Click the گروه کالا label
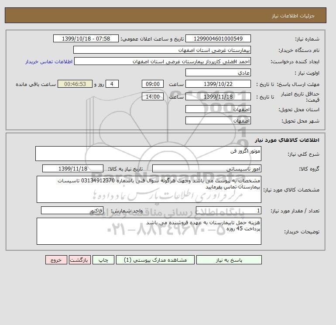The image size is (336, 325). [309, 169]
